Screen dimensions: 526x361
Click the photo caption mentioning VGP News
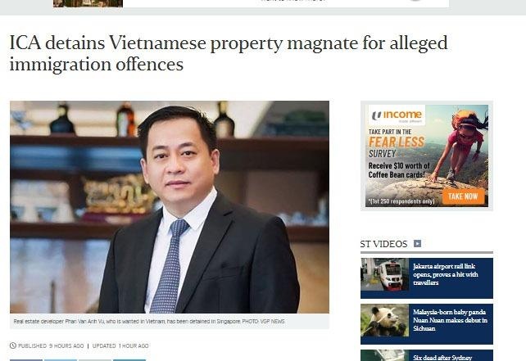pos(149,322)
